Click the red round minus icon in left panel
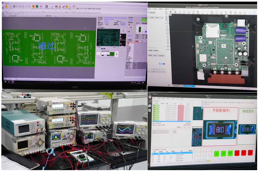The width and height of the screenshot is (259, 172). [x=164, y=64]
